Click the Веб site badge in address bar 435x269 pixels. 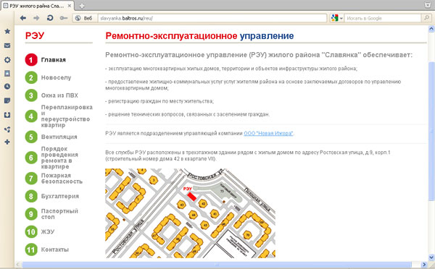[85, 18]
